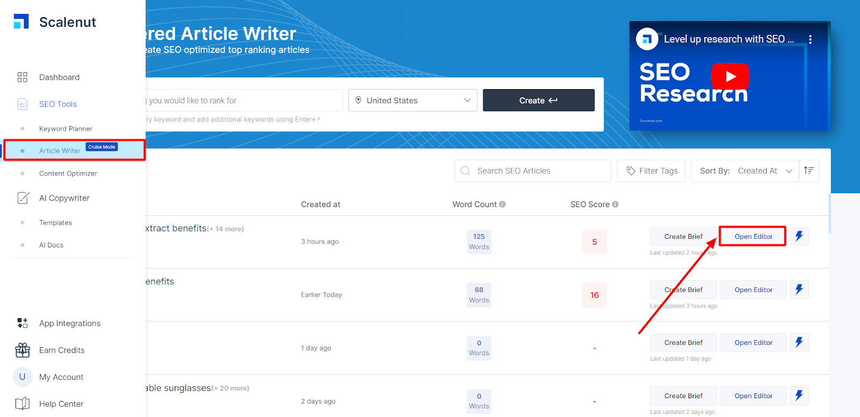Click the Scalenut logo icon
860x417 pixels.
coord(21,21)
